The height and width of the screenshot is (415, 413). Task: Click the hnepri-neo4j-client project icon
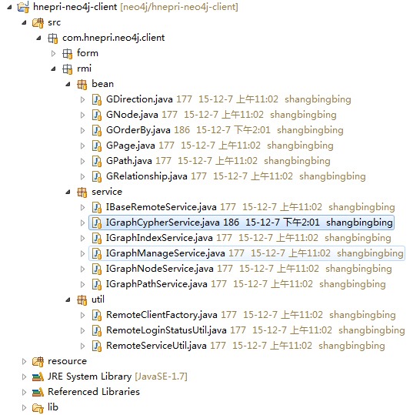coord(23,7)
